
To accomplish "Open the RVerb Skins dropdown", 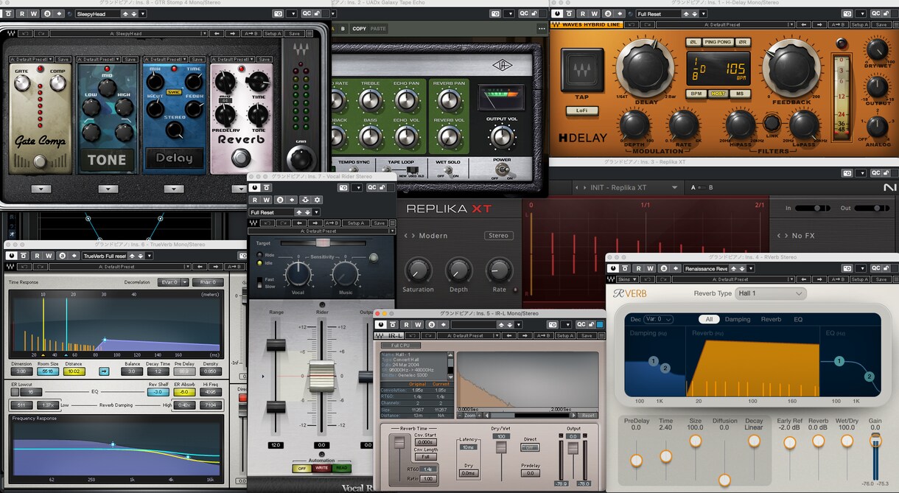I will 628,279.
